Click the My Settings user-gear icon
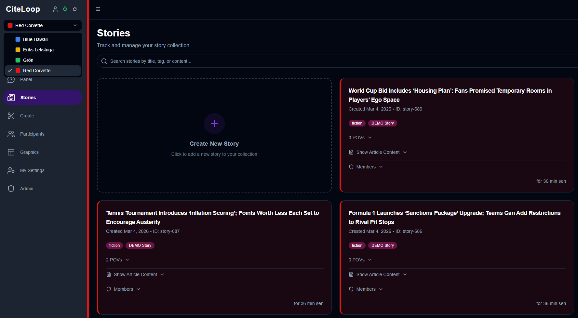578x318 pixels. [11, 170]
